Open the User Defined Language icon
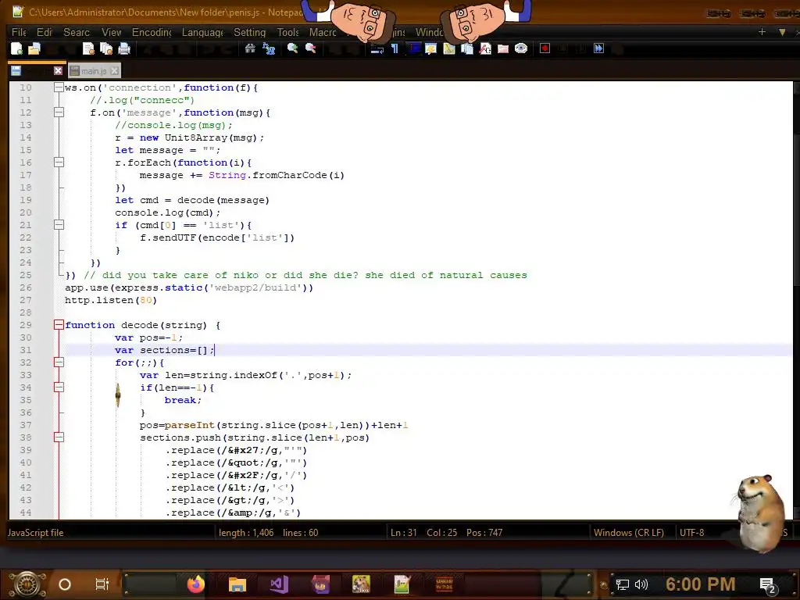The width and height of the screenshot is (800, 600). click(430, 49)
